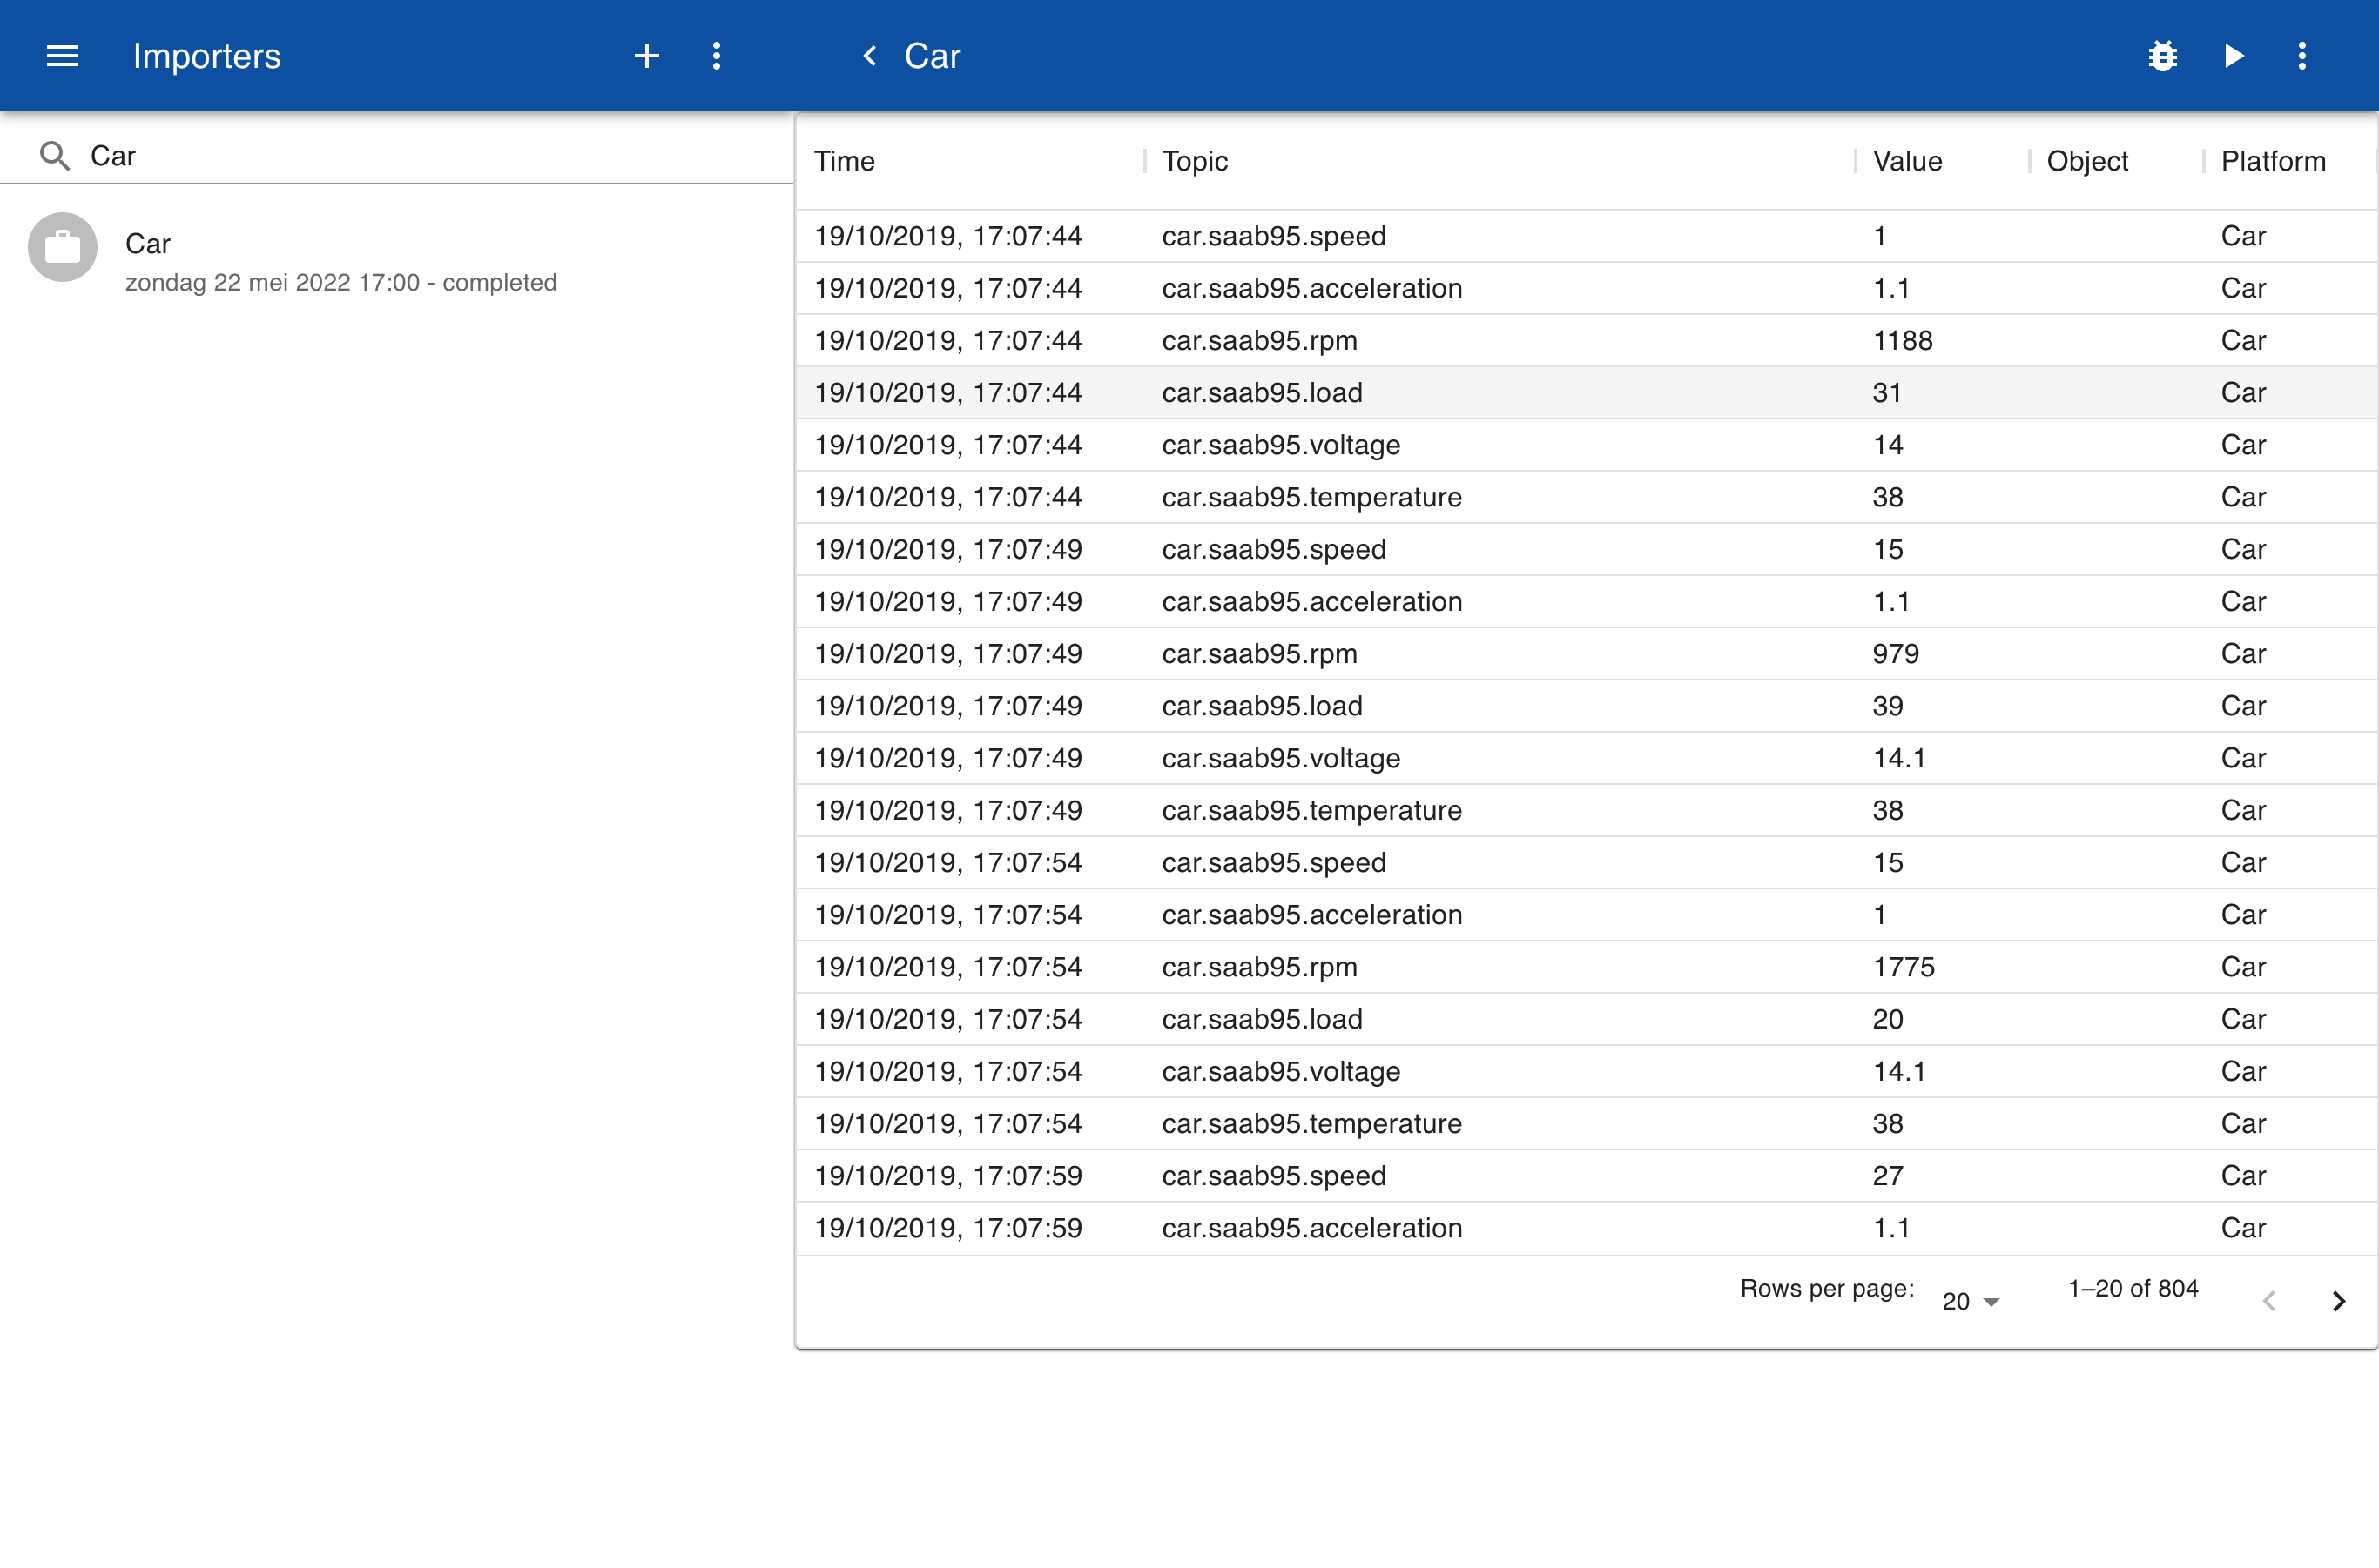Go to next page of results

click(x=2339, y=1301)
